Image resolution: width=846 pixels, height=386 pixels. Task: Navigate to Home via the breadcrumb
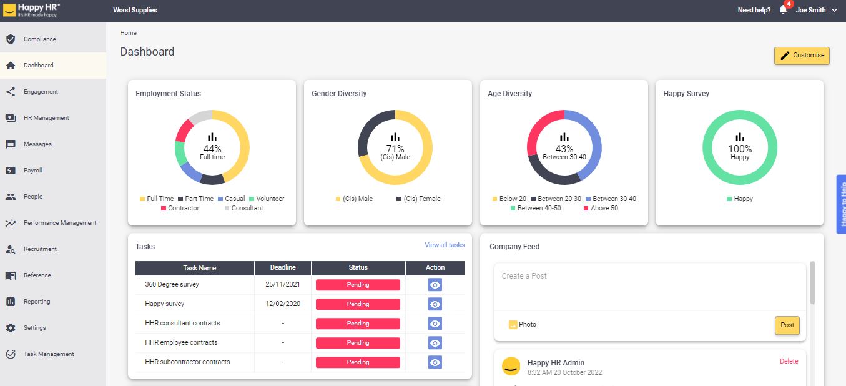coord(128,32)
